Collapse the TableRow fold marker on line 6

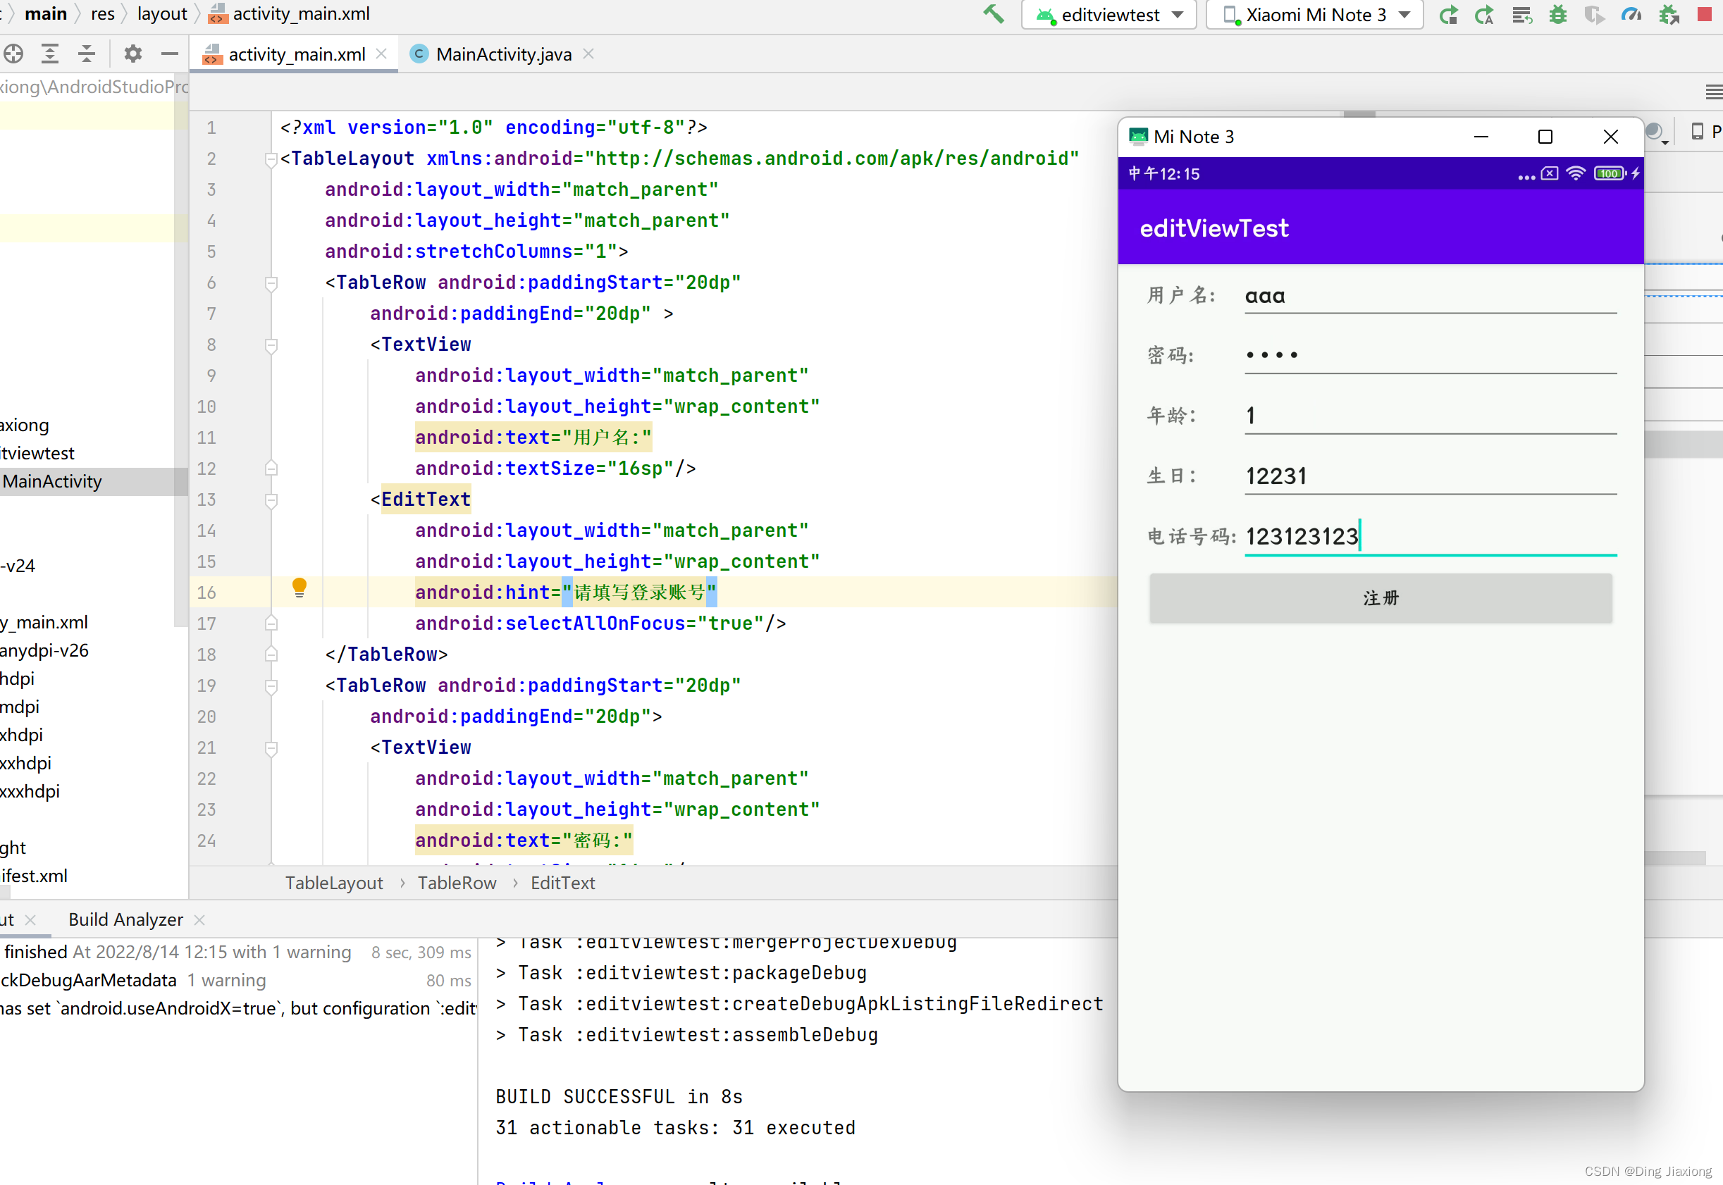271,283
